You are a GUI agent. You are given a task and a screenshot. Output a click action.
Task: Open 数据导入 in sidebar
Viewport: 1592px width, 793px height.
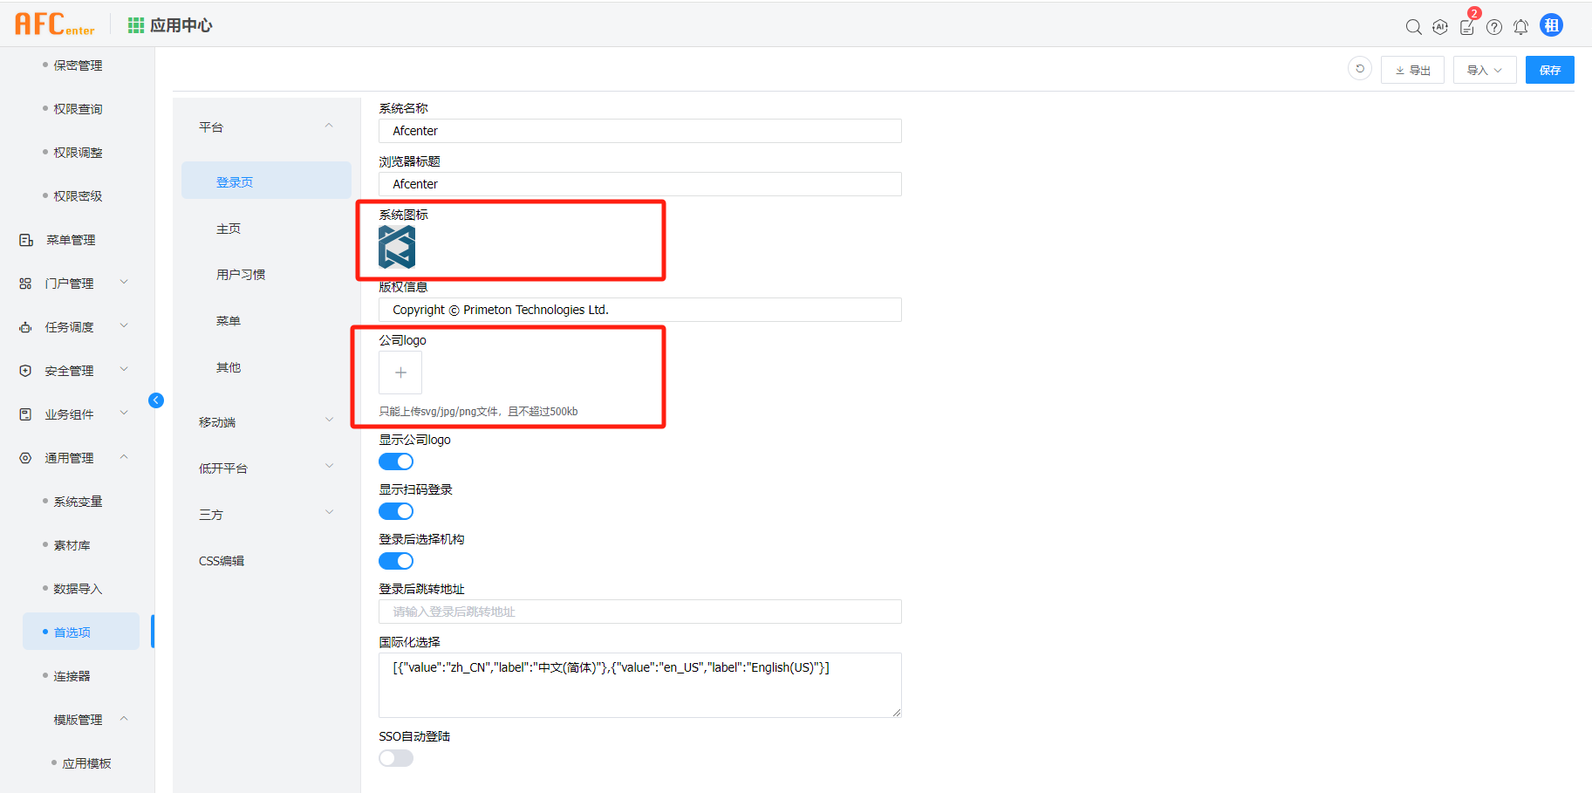point(78,589)
